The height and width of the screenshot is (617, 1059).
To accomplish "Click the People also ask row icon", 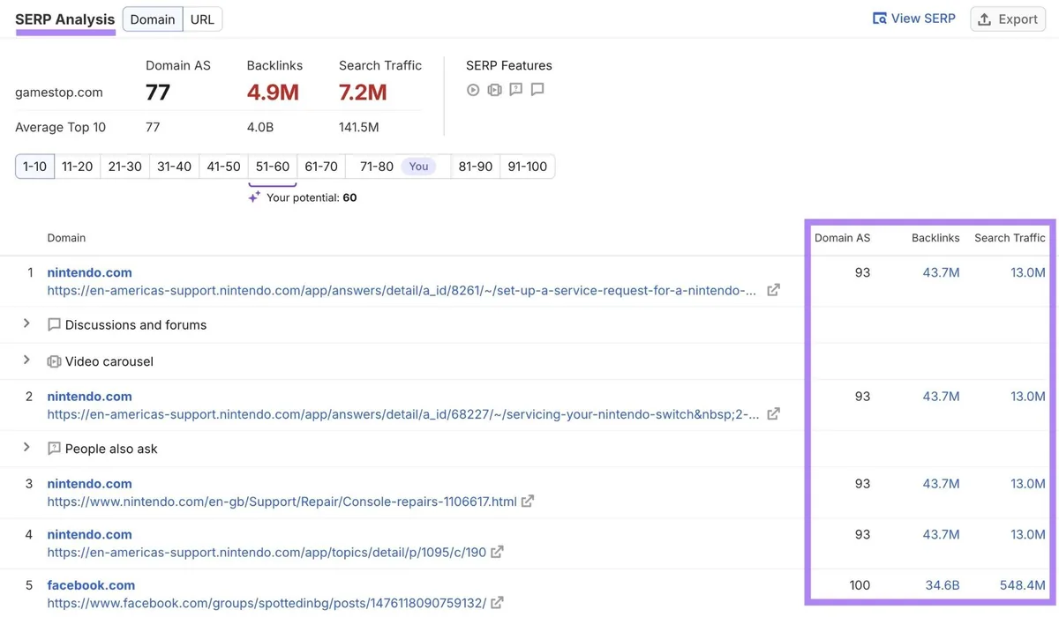I will (54, 449).
